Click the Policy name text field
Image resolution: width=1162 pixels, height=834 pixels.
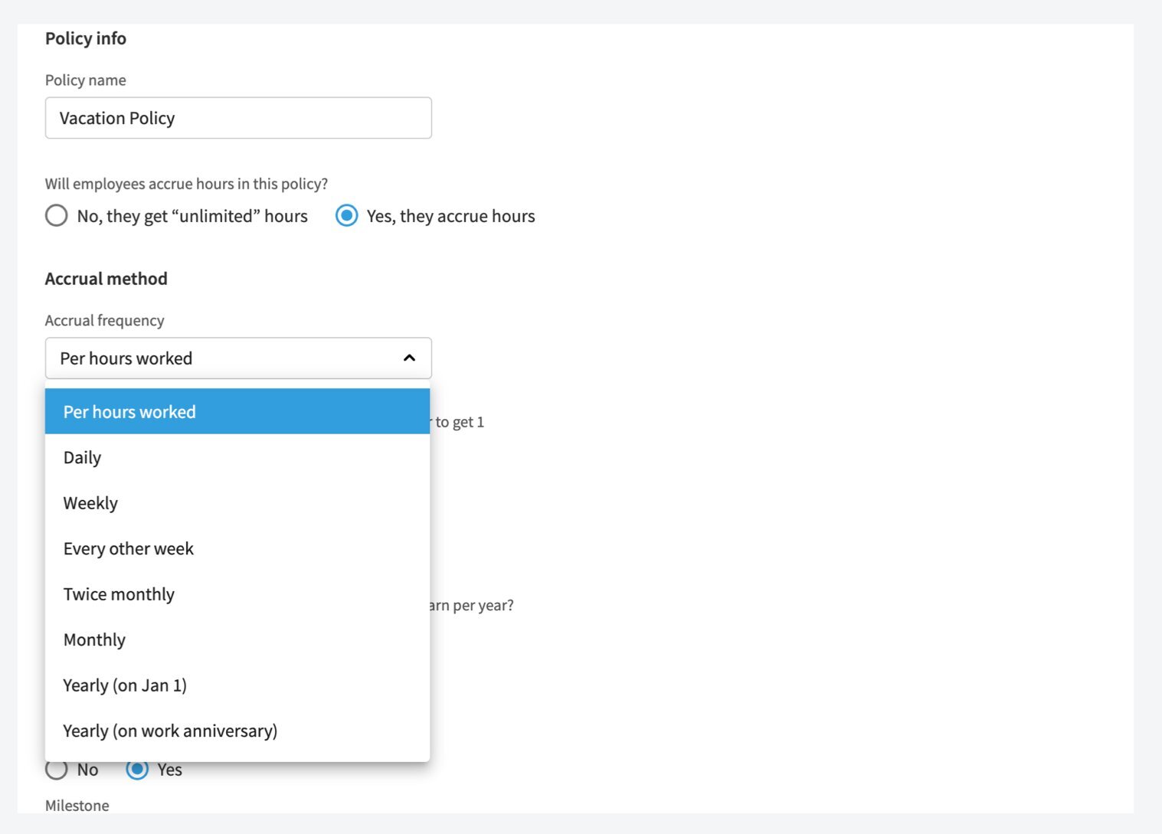click(x=237, y=118)
